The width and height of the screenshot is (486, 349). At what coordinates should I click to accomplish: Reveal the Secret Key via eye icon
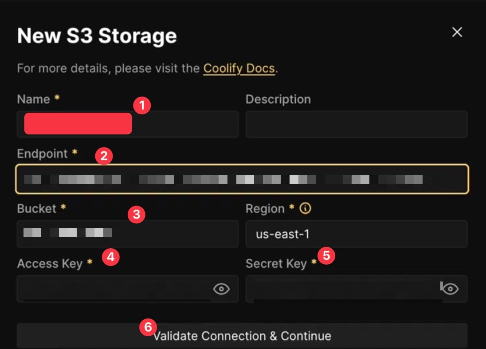point(451,289)
